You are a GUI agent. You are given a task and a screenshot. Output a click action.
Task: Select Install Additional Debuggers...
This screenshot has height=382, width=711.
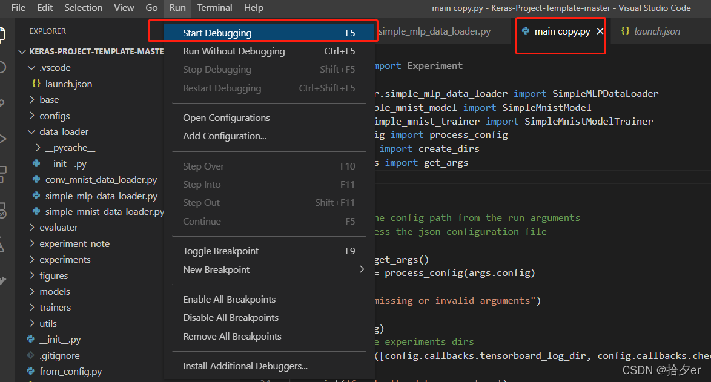click(270, 366)
